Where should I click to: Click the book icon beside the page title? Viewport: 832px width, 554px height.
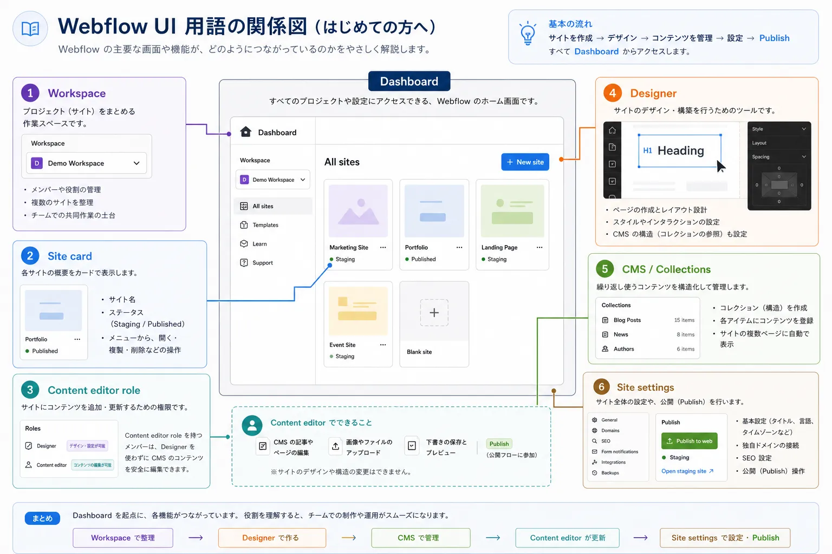[x=30, y=29]
